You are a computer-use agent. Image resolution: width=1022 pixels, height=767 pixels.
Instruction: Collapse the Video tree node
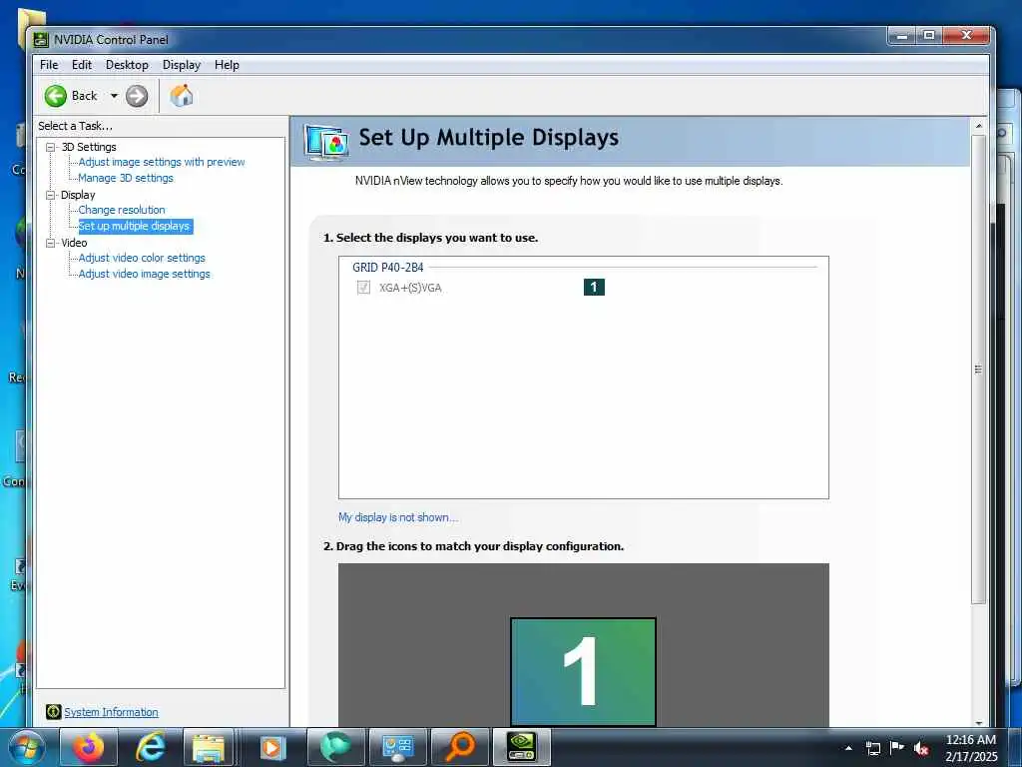50,243
